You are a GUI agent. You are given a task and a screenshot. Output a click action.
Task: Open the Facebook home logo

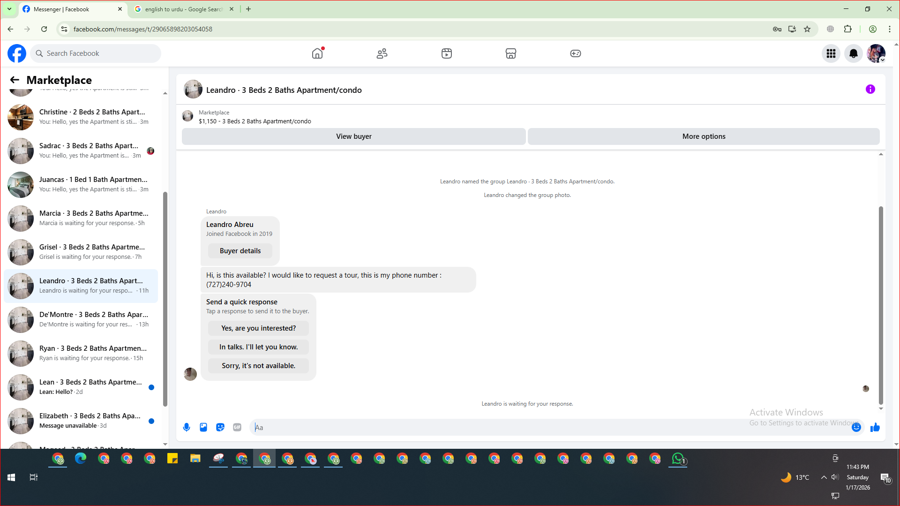17,53
